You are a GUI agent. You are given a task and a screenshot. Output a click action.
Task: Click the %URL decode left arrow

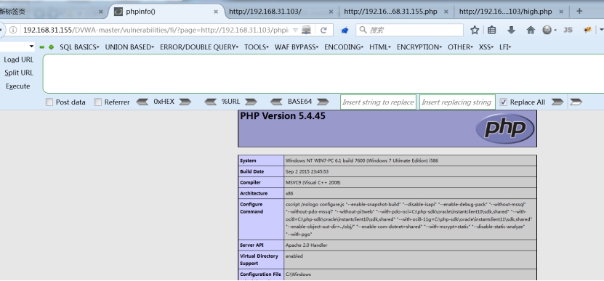210,102
